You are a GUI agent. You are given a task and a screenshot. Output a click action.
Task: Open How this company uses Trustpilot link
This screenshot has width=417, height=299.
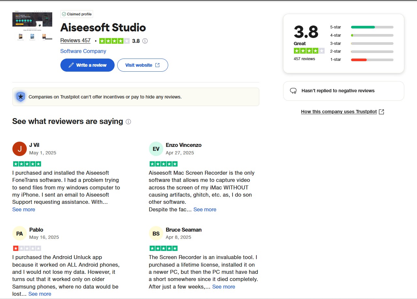coord(339,112)
